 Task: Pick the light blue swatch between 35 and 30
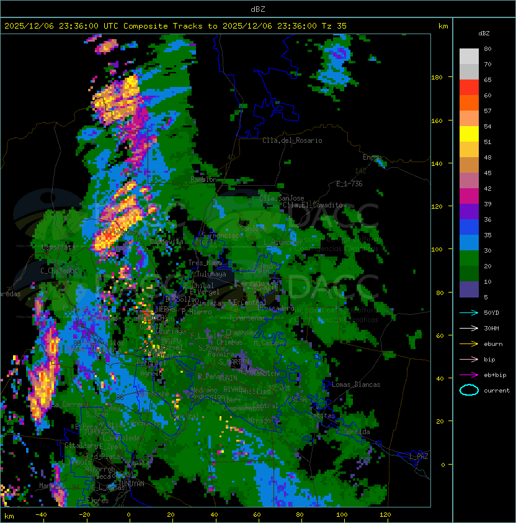tap(469, 242)
